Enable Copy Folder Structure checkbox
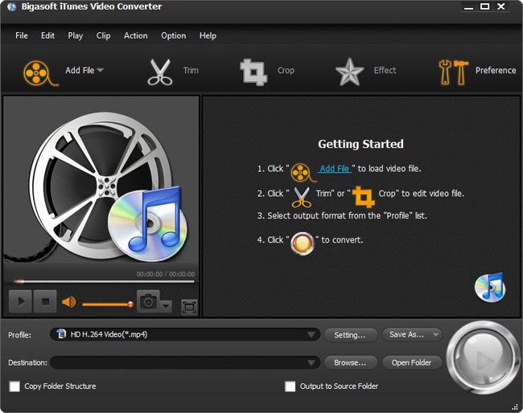Screen dimensions: 523x413 14,386
